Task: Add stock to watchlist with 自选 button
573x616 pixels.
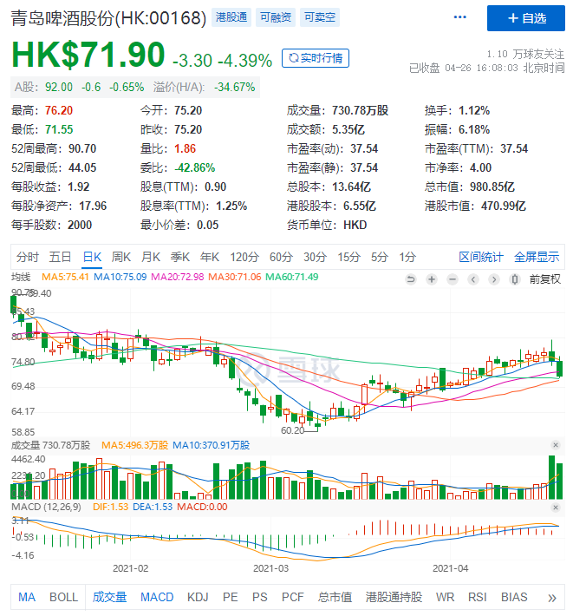Action: 526,18
